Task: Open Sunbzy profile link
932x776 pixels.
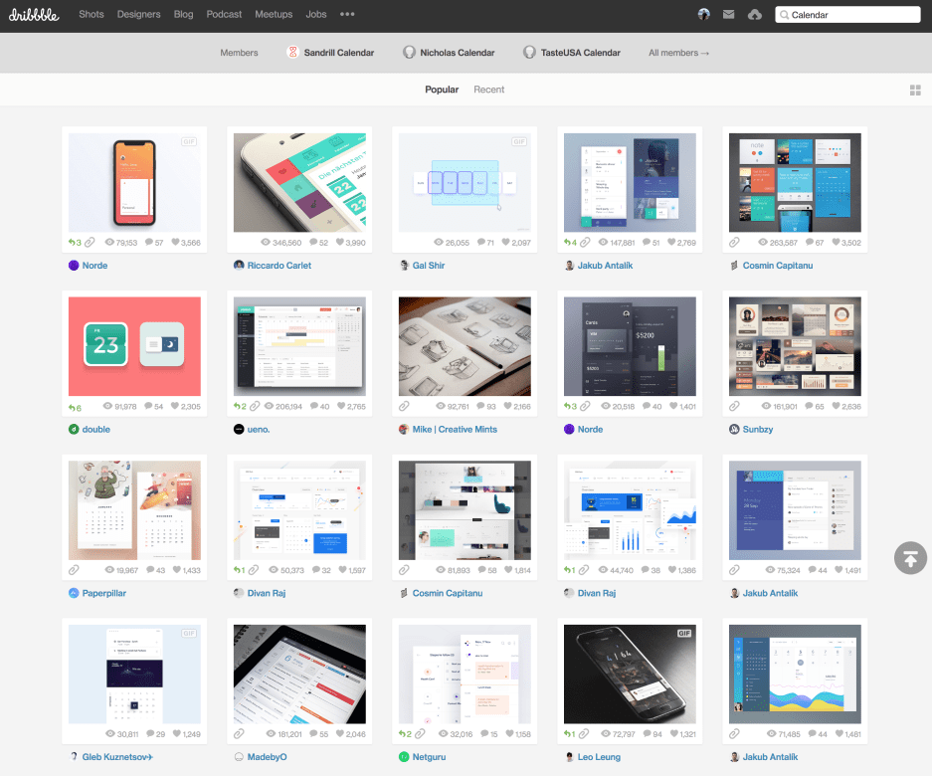Action: coord(758,429)
